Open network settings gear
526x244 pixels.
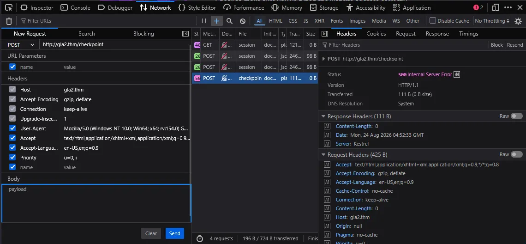tap(518, 21)
